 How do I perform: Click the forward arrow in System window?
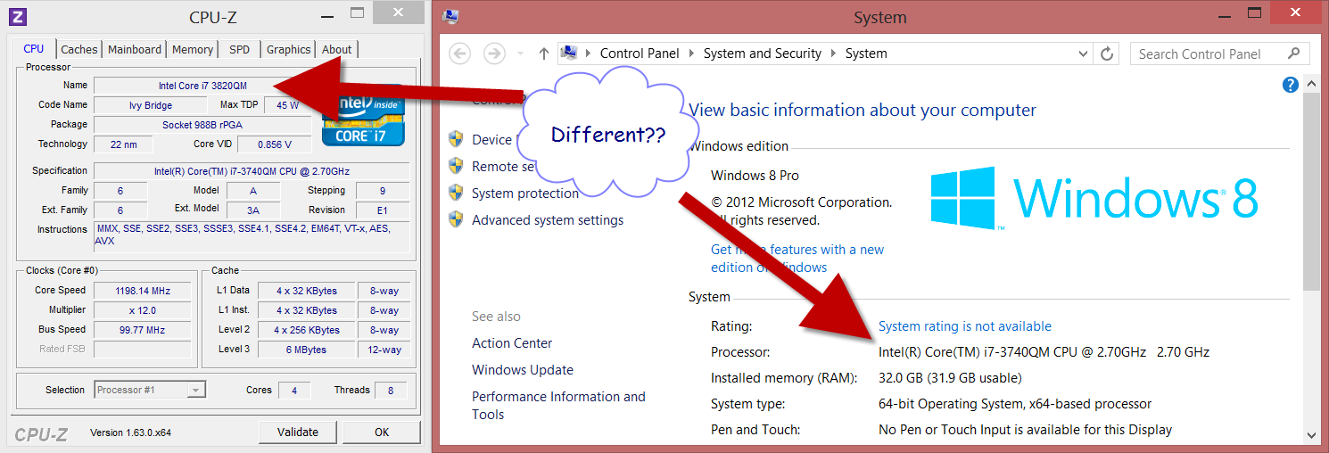pyautogui.click(x=493, y=54)
